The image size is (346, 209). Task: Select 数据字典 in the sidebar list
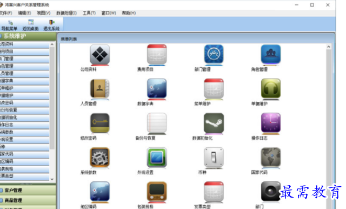[24, 81]
